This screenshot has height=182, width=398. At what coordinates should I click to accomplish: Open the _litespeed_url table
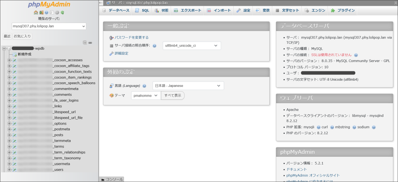(64, 112)
